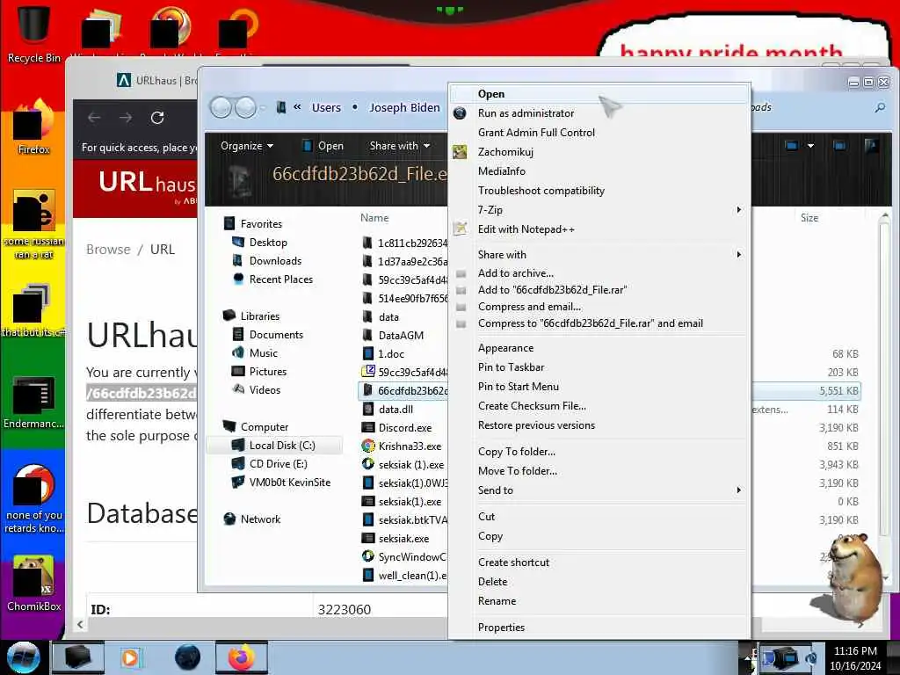The image size is (900, 675).
Task: Choose Copy To folder...
Action: click(599, 452)
